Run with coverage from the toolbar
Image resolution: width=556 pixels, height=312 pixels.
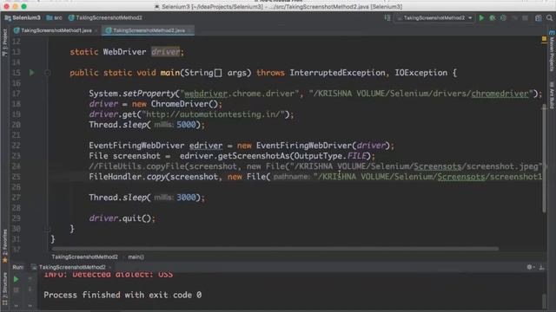[503, 17]
